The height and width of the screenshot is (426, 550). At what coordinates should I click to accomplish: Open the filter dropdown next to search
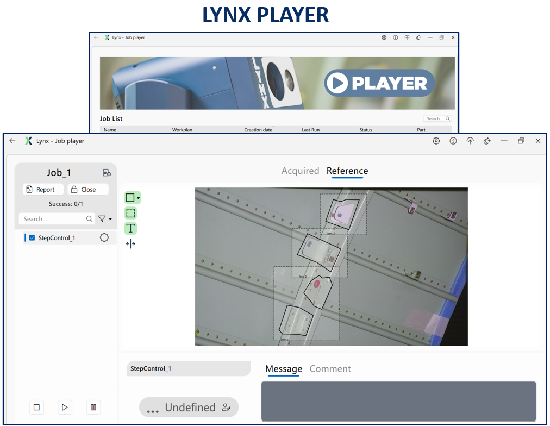click(105, 219)
